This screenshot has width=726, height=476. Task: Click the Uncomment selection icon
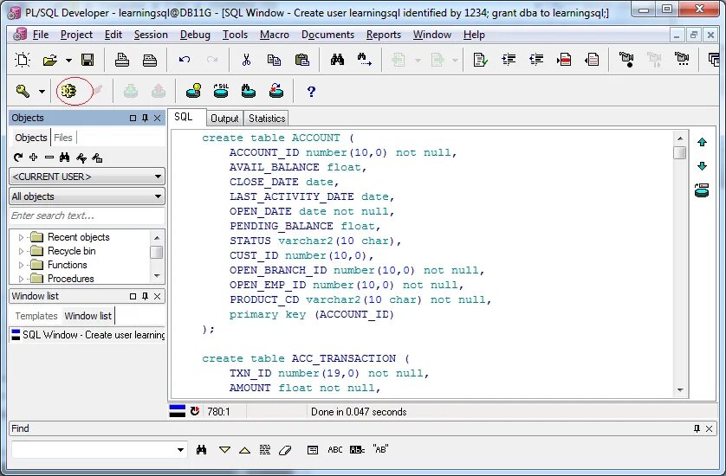coord(592,60)
